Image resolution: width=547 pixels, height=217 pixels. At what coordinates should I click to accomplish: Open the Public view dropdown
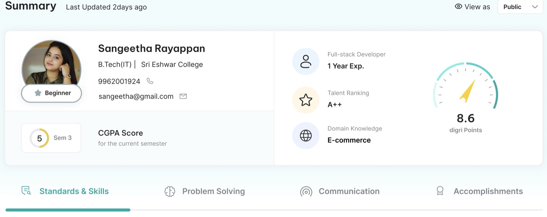520,7
